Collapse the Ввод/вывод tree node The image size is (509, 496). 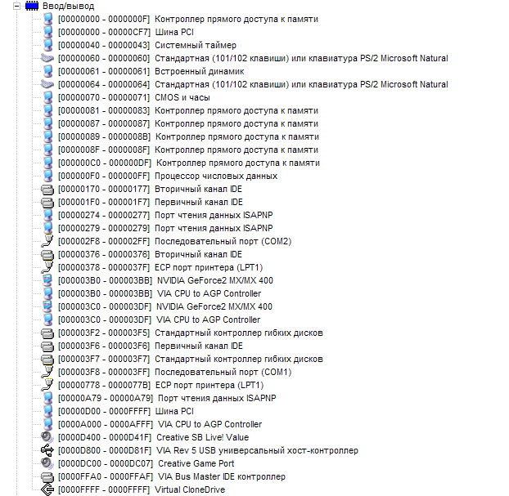[16, 7]
